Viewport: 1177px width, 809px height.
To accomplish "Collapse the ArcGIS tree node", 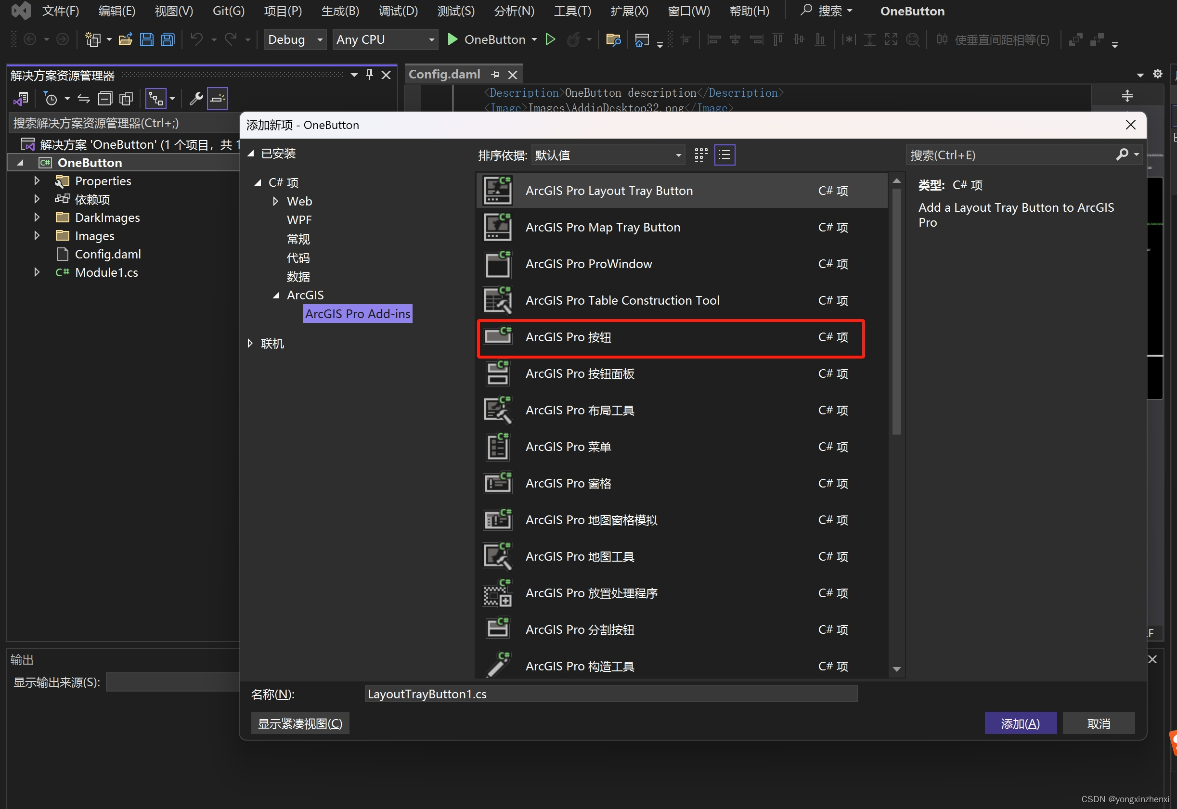I will (x=276, y=295).
